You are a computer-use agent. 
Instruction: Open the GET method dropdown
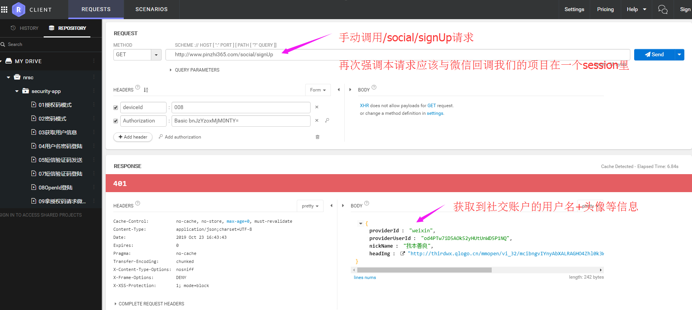156,55
